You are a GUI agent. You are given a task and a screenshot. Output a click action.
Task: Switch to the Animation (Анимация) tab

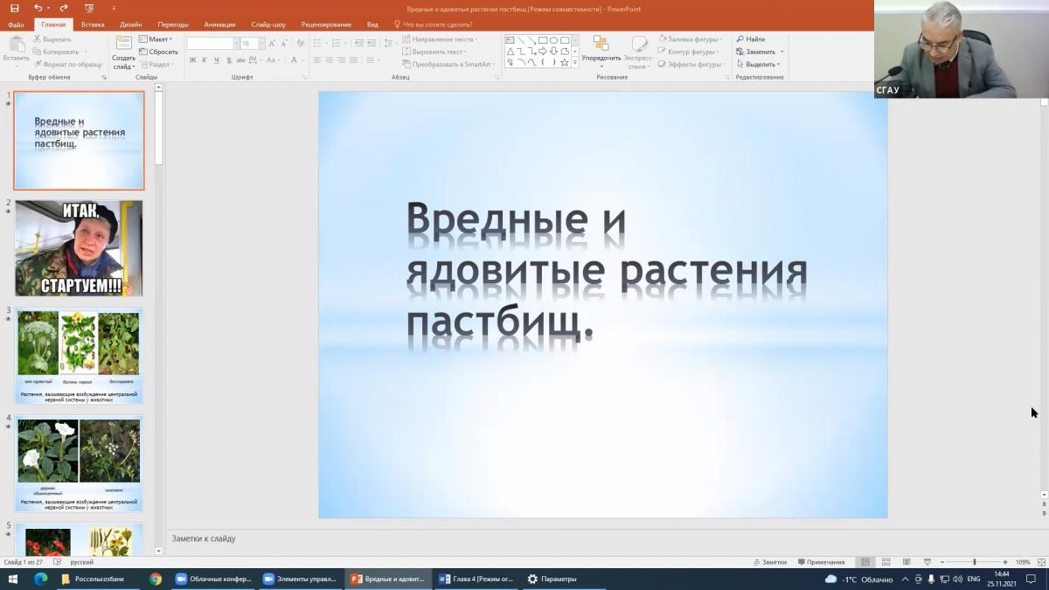tap(220, 24)
